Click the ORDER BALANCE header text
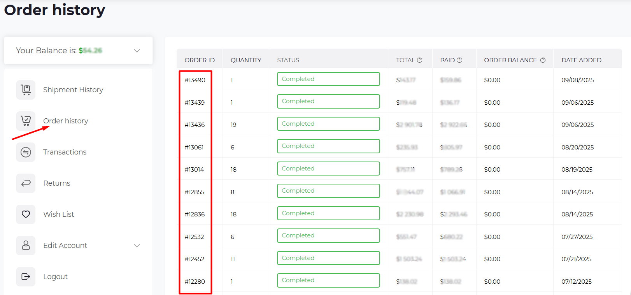 [x=510, y=60]
